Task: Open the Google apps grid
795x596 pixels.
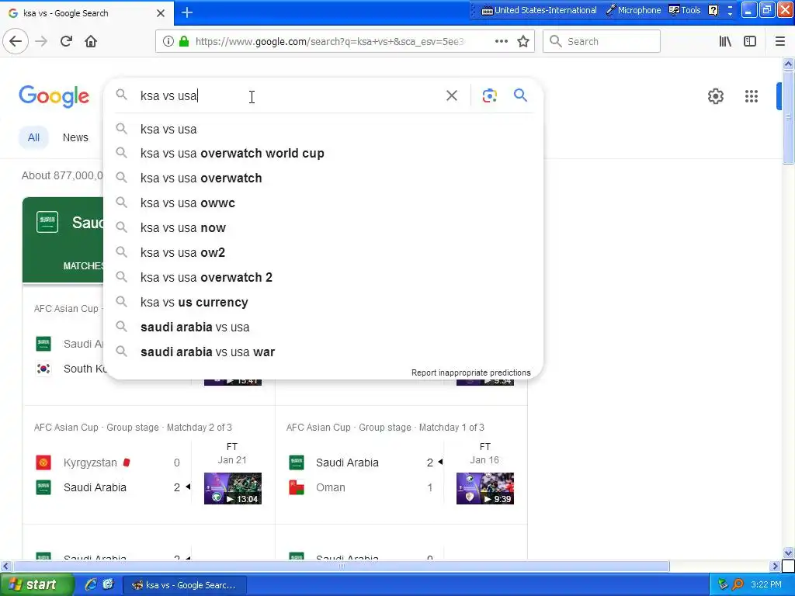Action: coord(752,96)
